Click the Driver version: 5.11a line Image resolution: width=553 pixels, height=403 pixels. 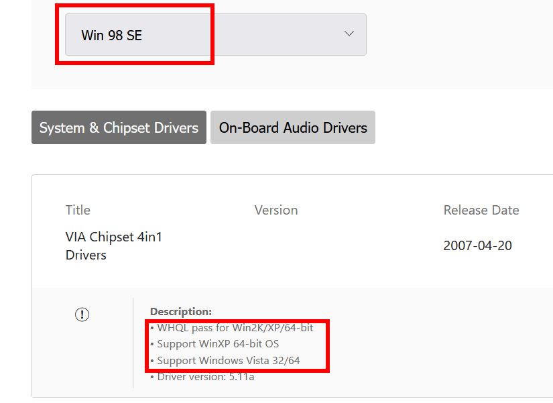pos(202,377)
